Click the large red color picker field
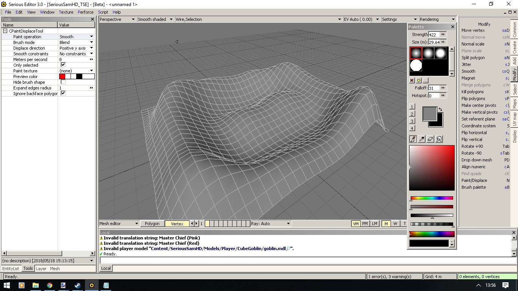518x291 pixels. point(432,167)
